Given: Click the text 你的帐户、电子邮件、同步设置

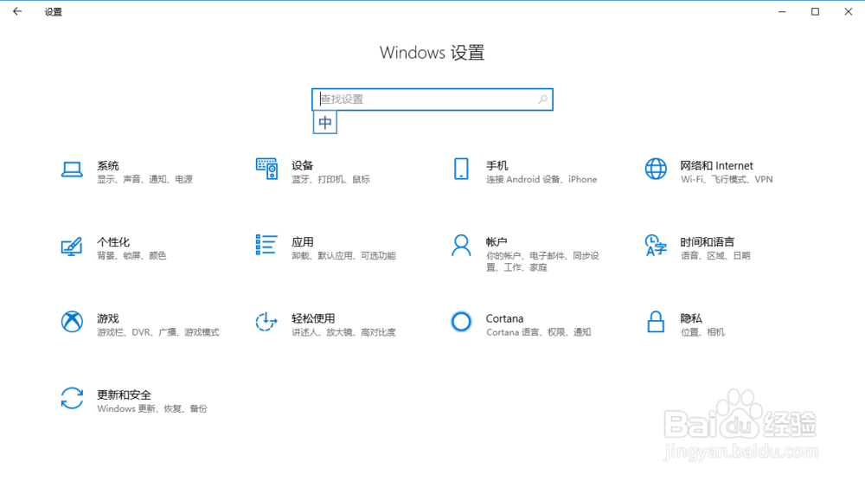Looking at the screenshot, I should [x=542, y=261].
